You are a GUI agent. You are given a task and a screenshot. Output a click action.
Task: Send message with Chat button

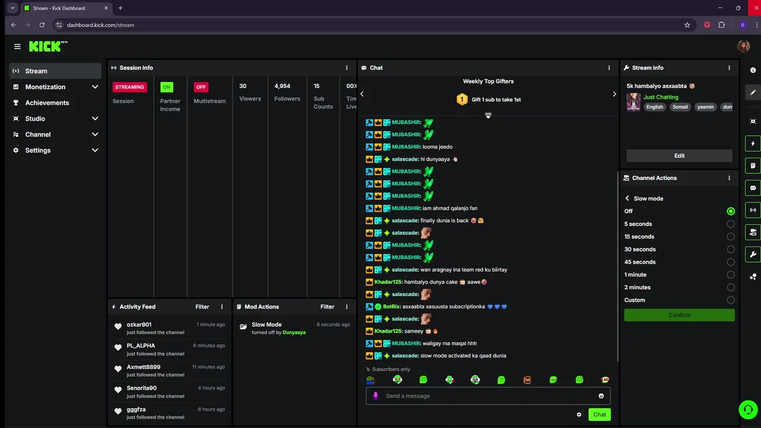(599, 415)
